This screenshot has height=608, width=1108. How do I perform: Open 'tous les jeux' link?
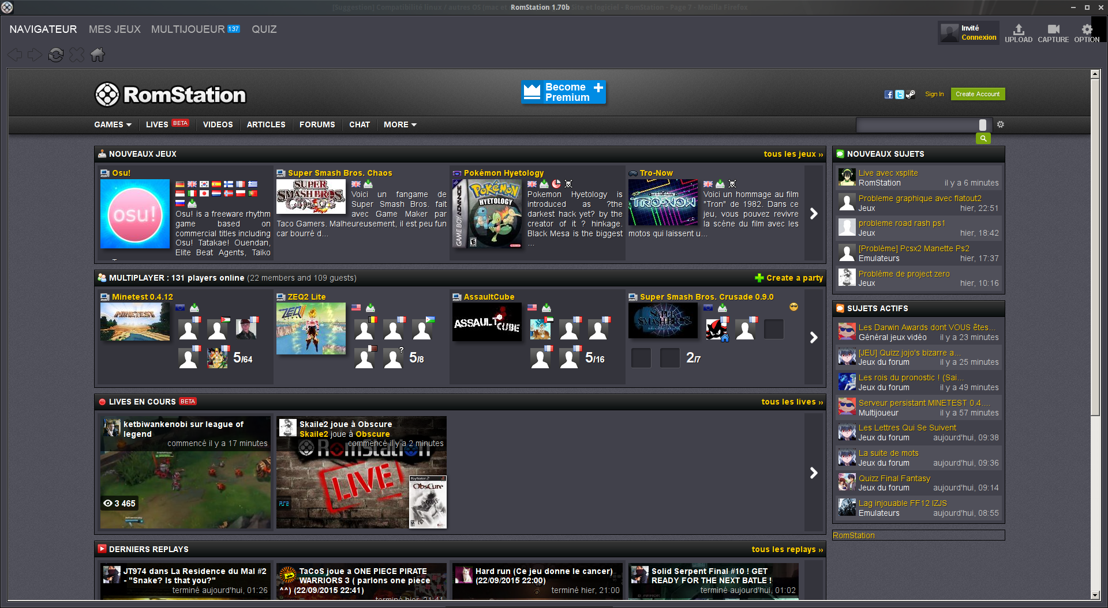pos(793,154)
